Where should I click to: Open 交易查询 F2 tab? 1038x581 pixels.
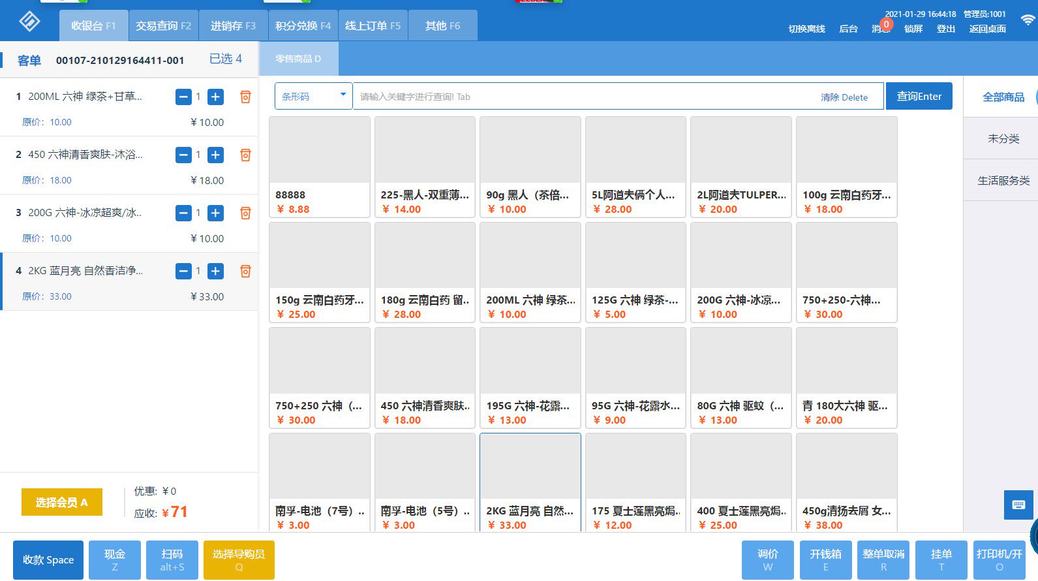click(x=164, y=25)
